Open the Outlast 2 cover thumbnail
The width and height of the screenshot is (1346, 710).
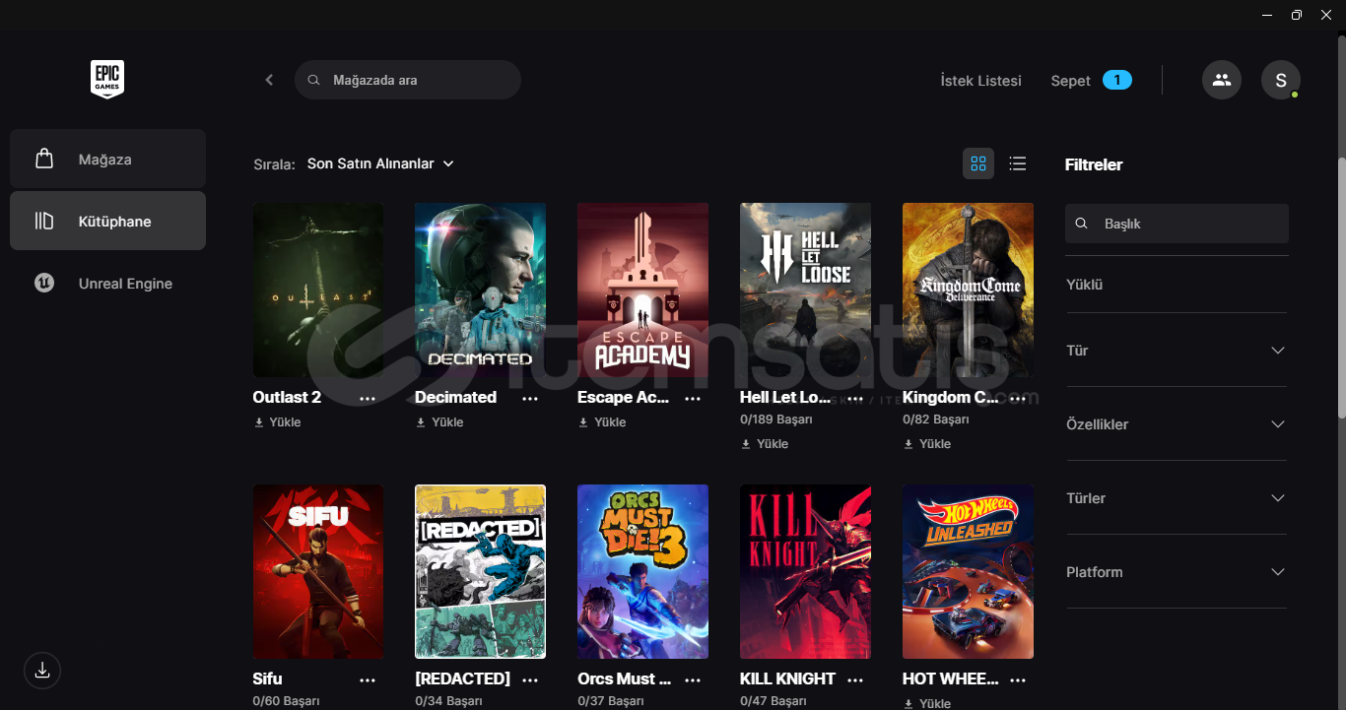point(318,290)
